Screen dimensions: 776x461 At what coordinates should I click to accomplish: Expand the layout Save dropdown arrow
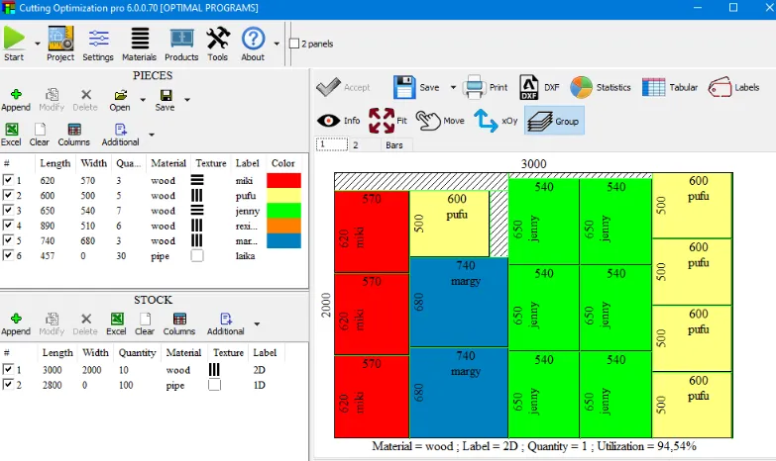tap(453, 87)
